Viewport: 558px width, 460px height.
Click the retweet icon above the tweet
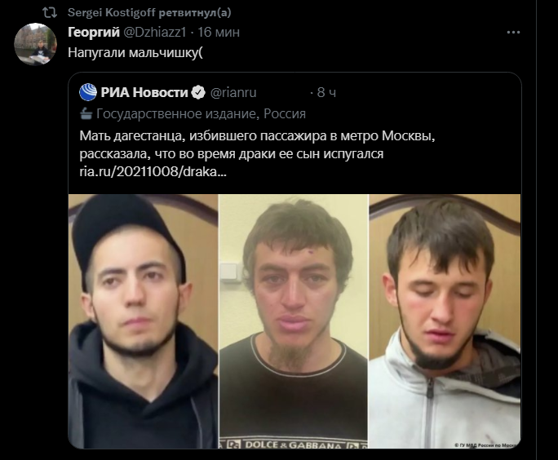(50, 13)
